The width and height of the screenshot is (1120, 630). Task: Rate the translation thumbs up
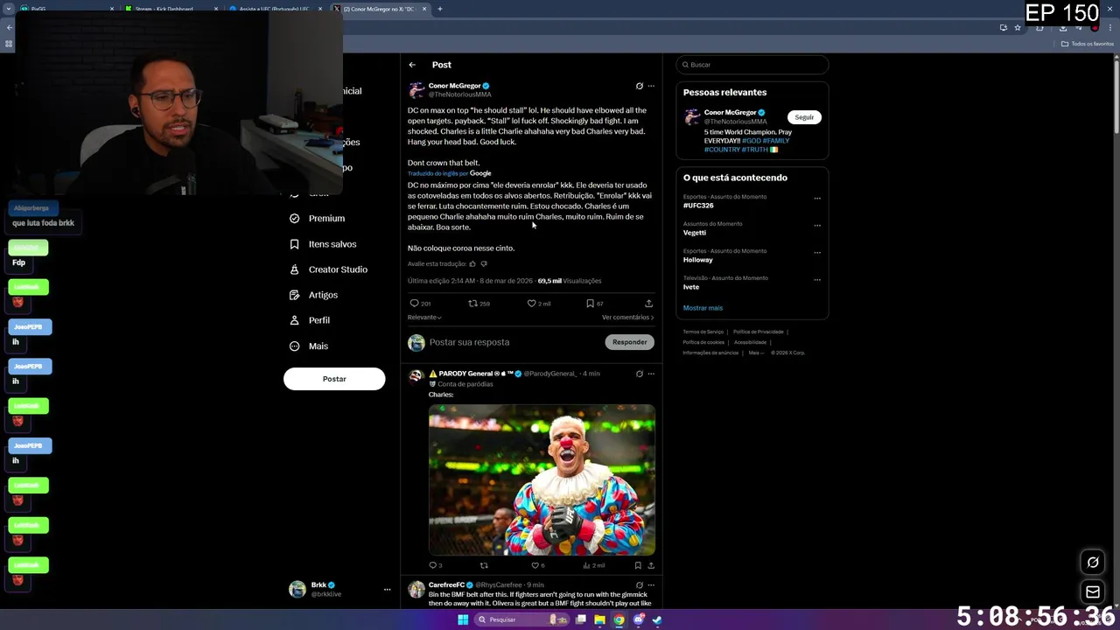tap(472, 263)
